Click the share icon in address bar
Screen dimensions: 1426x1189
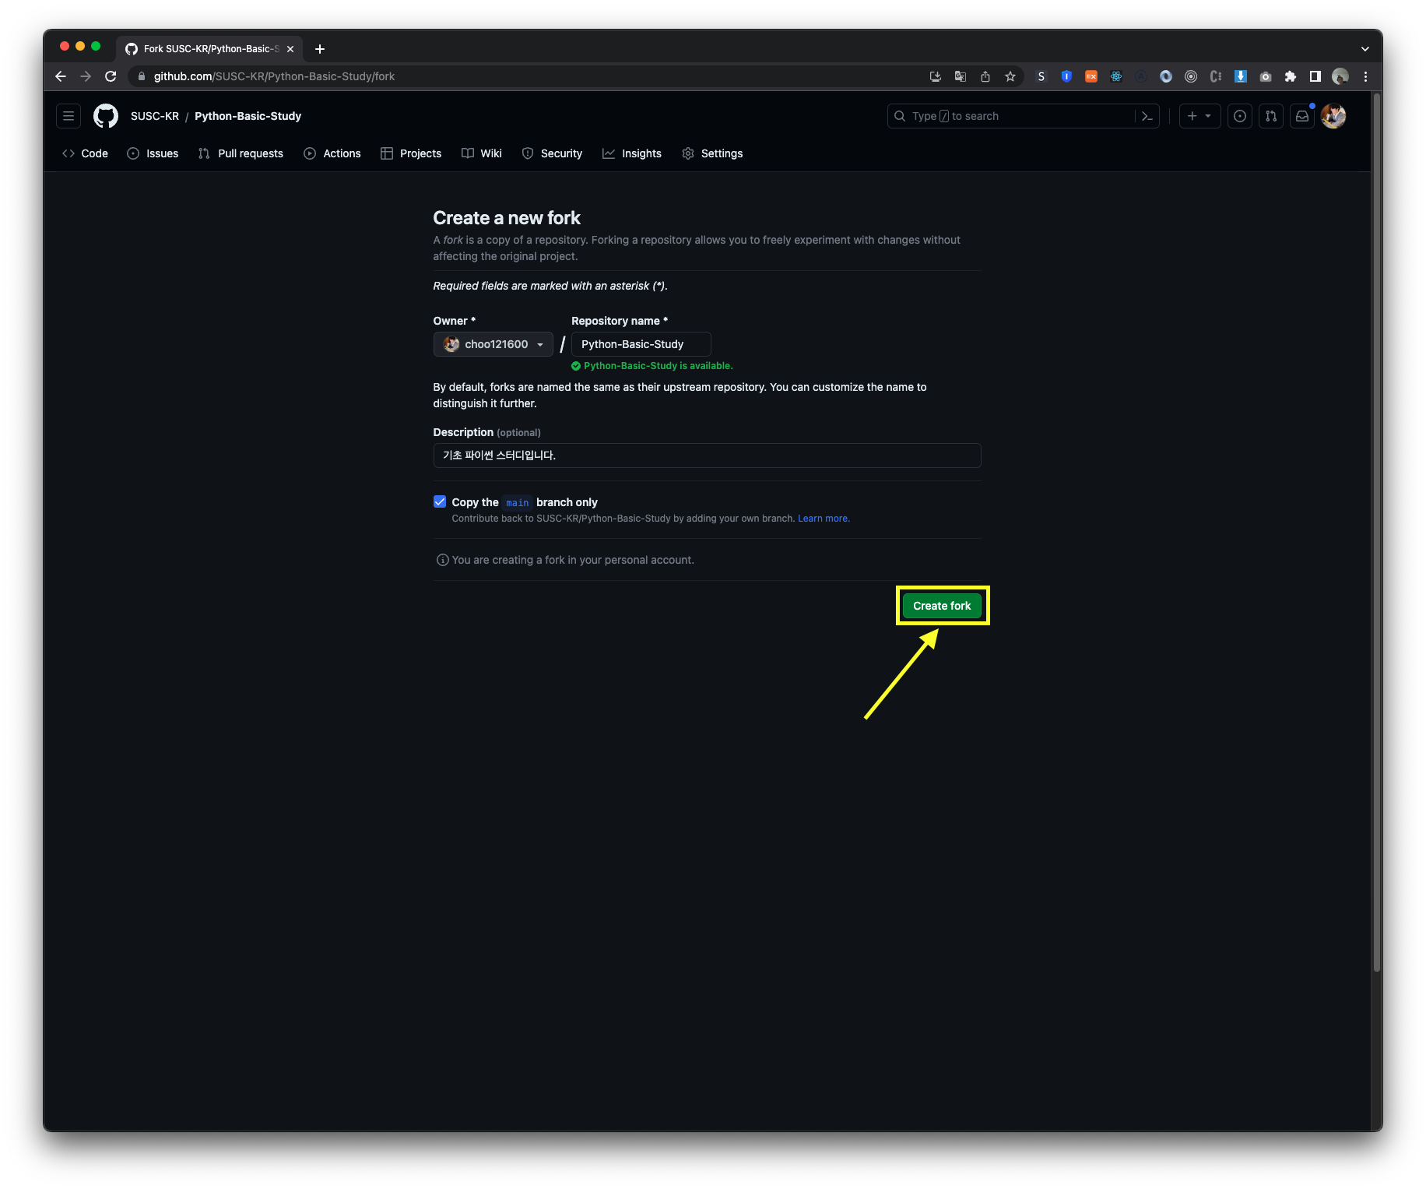(985, 76)
